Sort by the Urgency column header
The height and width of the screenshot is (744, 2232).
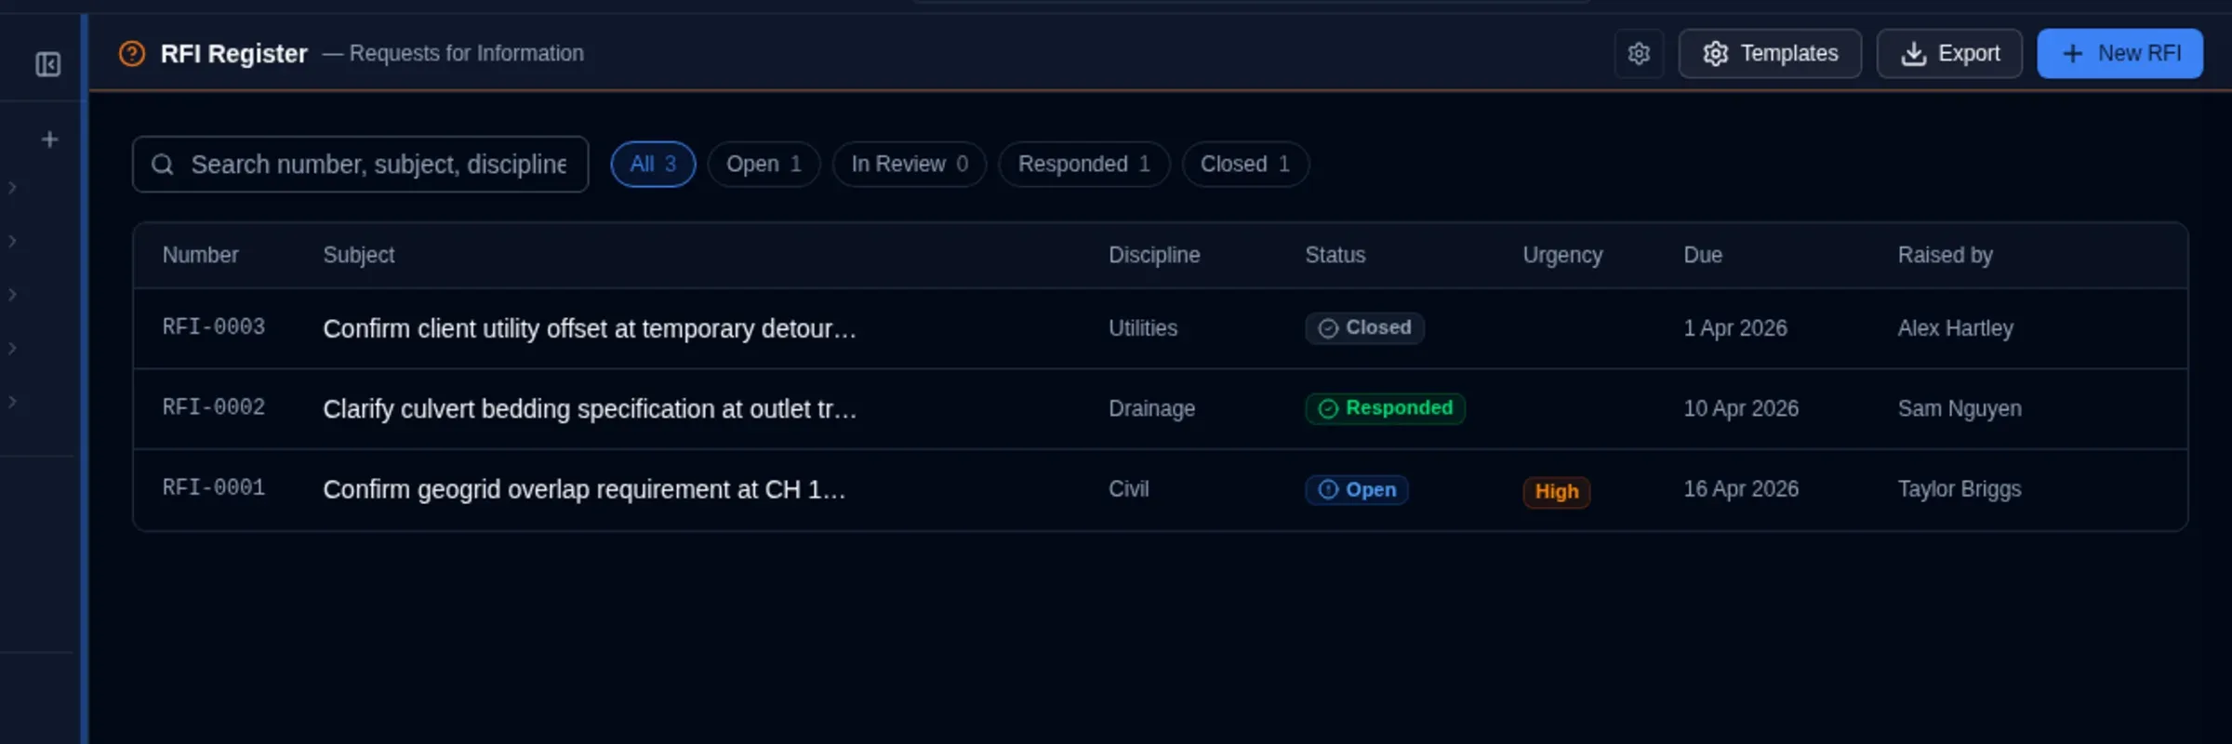click(1562, 255)
